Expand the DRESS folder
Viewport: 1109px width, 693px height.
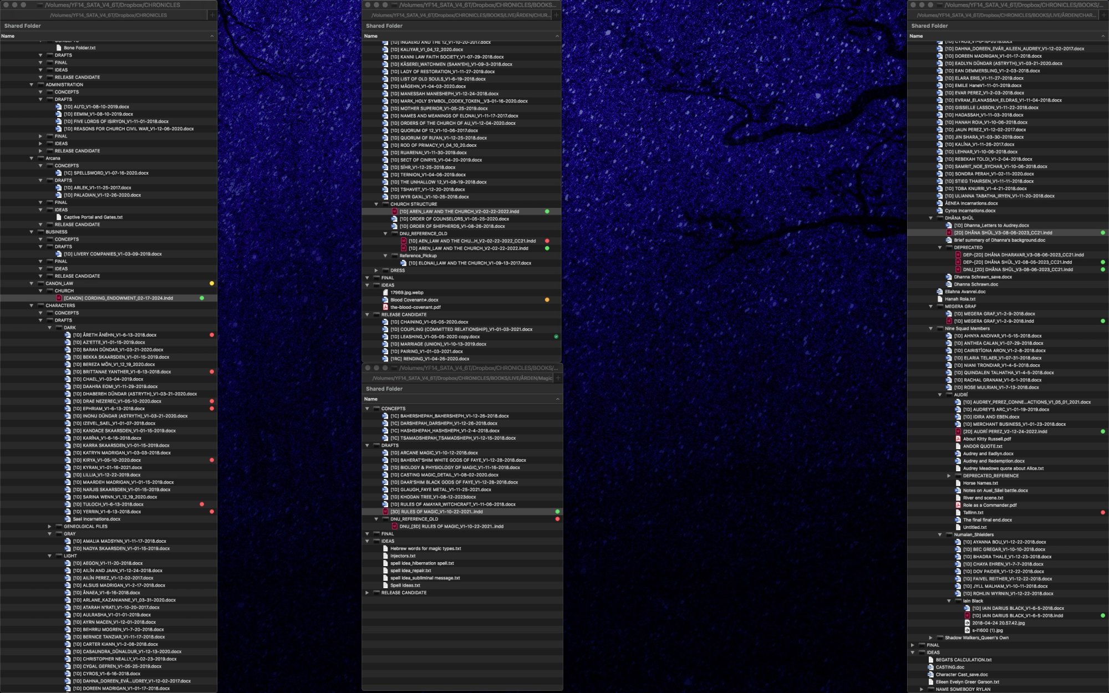(376, 271)
